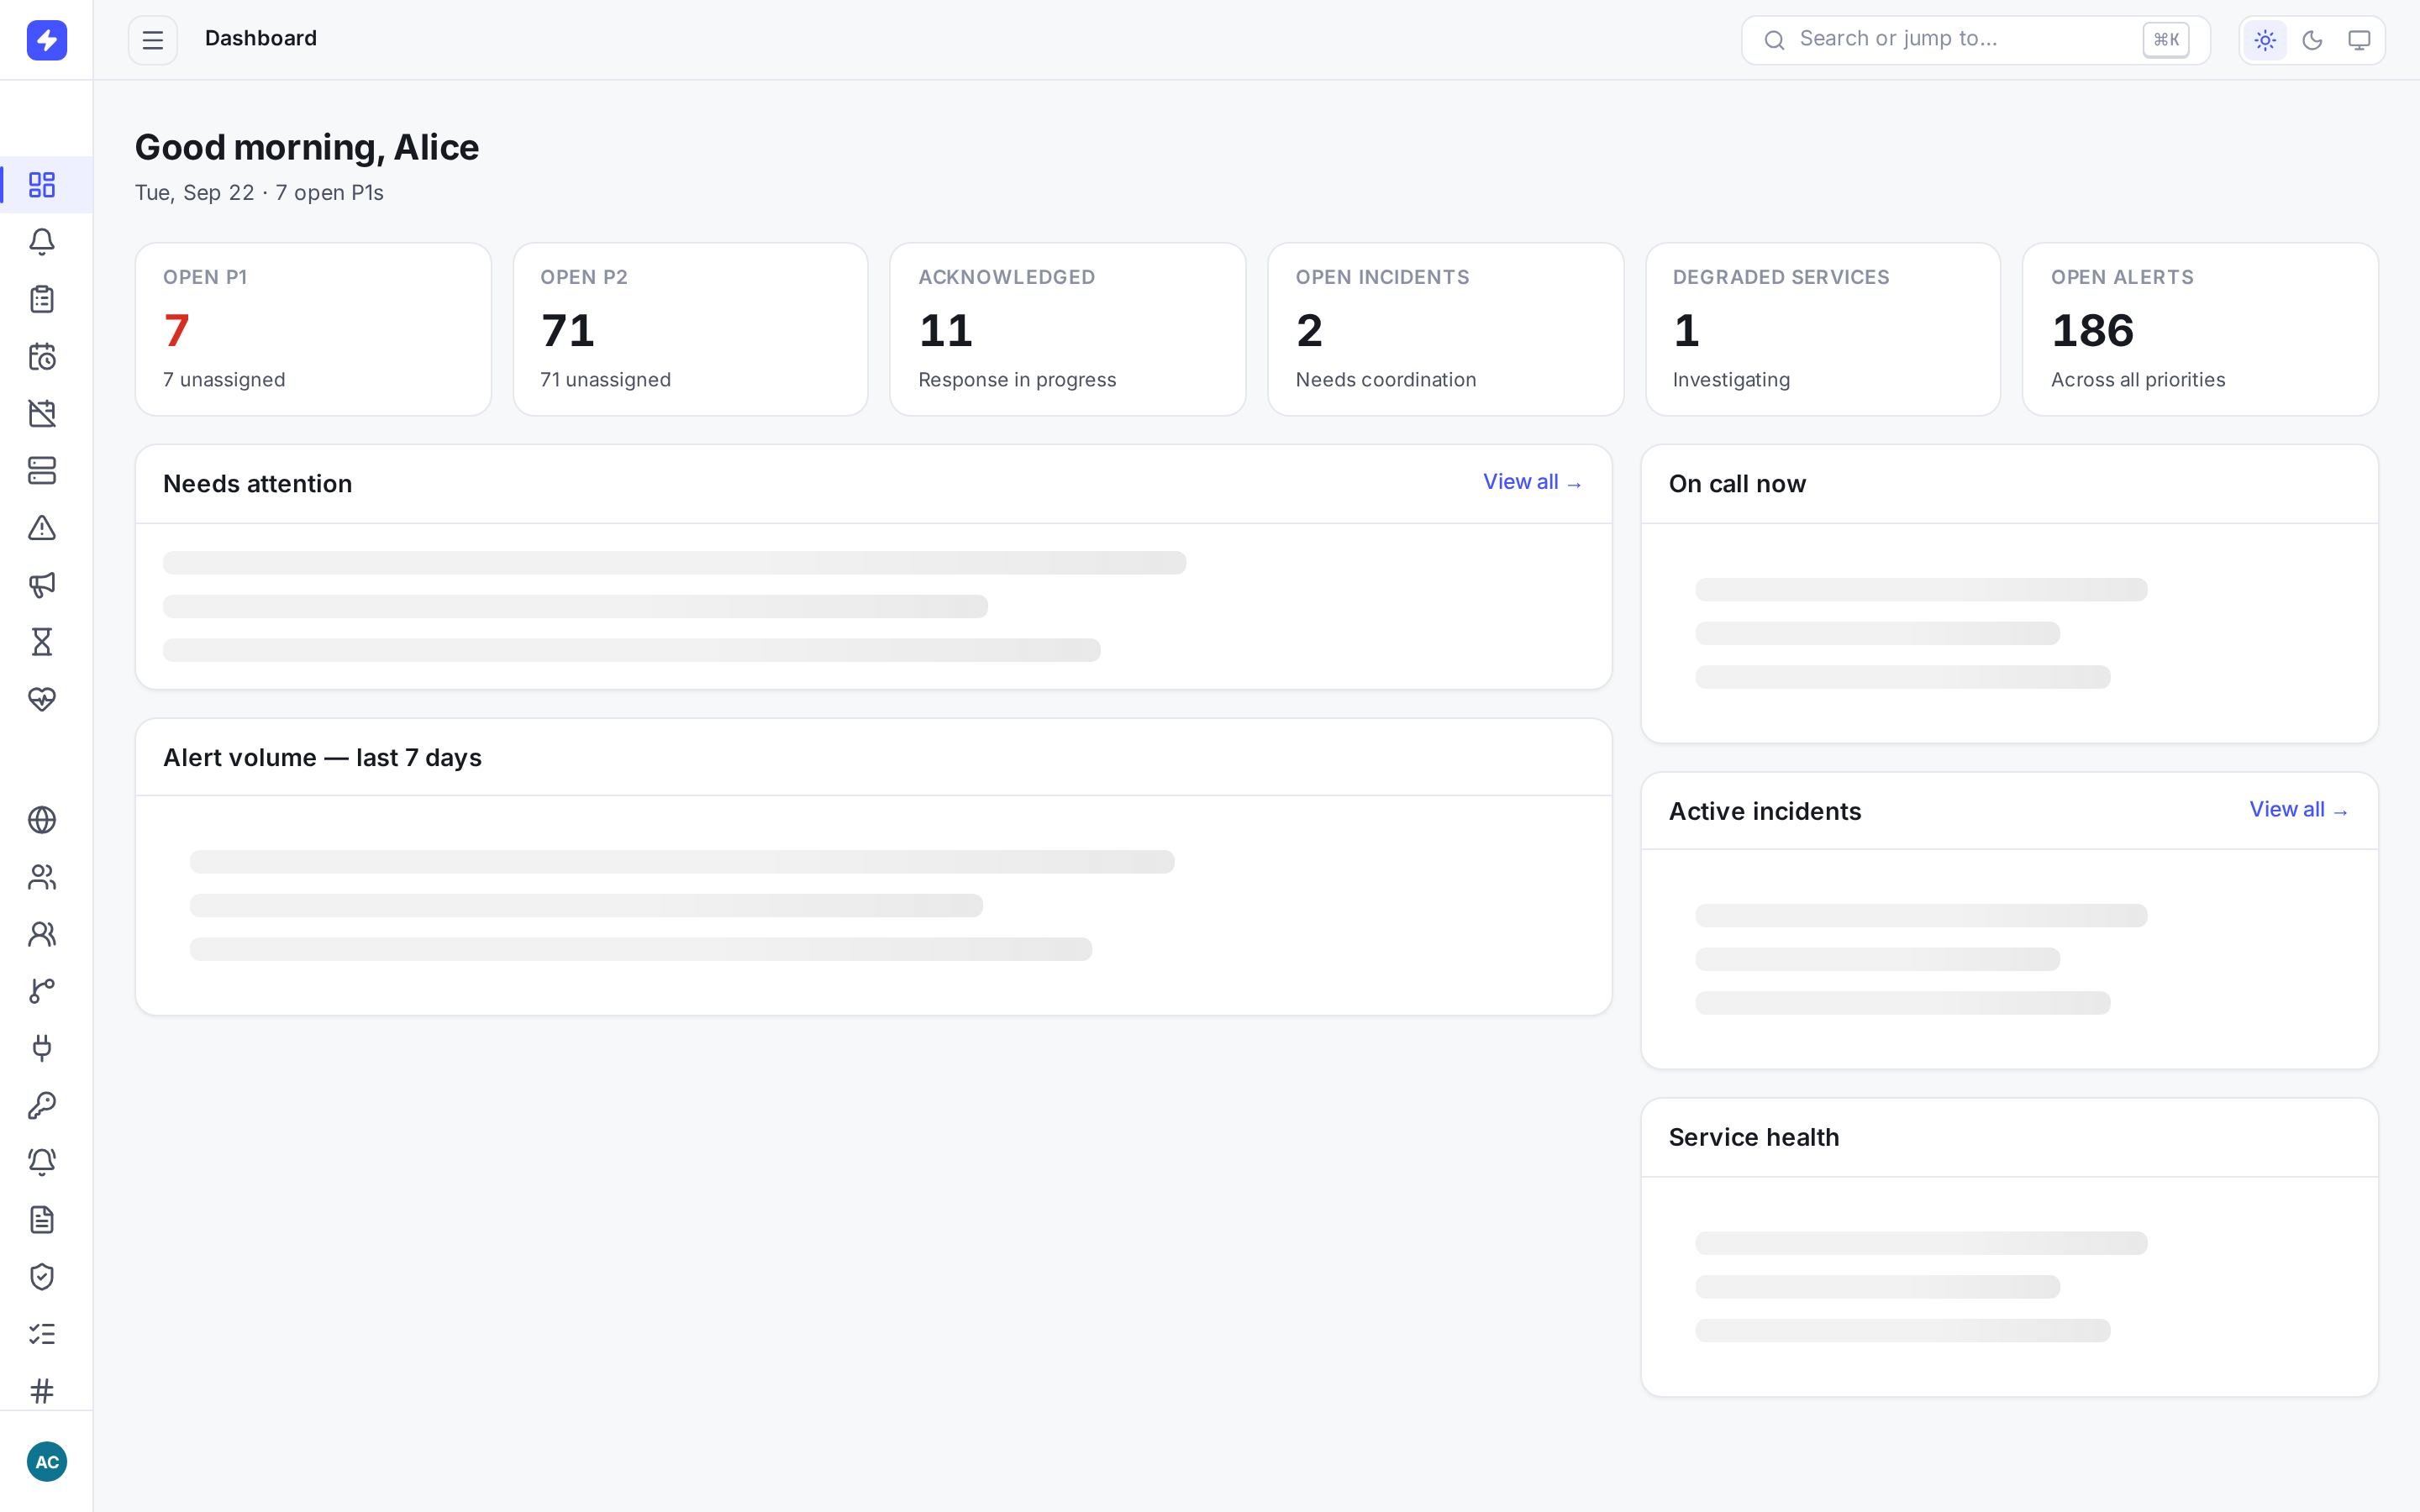Viewport: 2420px width, 1512px height.
Task: Open the crossed-out calendar icon
Action: click(x=42, y=413)
